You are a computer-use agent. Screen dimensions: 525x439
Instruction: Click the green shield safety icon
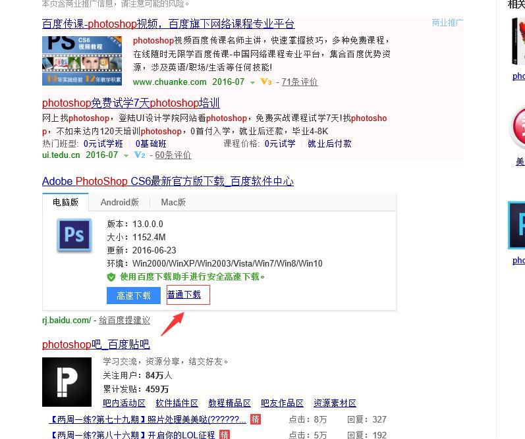(x=111, y=277)
